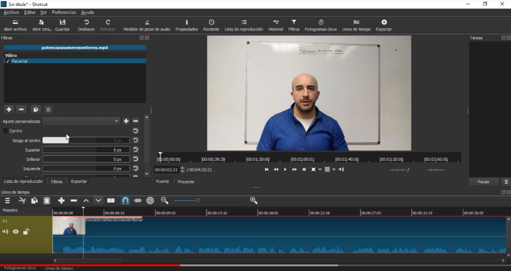Viewport: 511px width, 271px height.
Task: Split clip at playhead in timeline toolbar
Action: tap(110, 200)
